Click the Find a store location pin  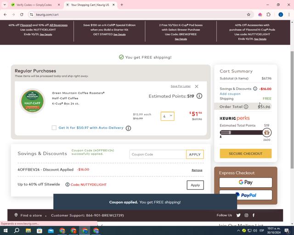(x=16, y=215)
